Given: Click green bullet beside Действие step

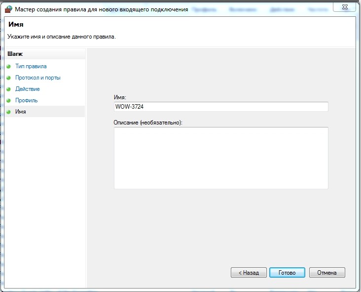Looking at the screenshot, I should (x=9, y=89).
